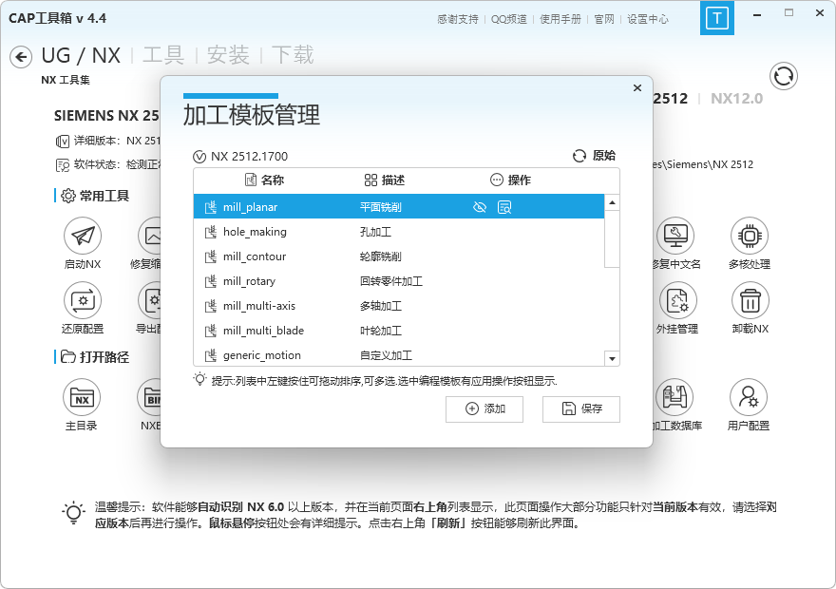
Task: Switch to the 下载 tab
Action: click(x=292, y=55)
